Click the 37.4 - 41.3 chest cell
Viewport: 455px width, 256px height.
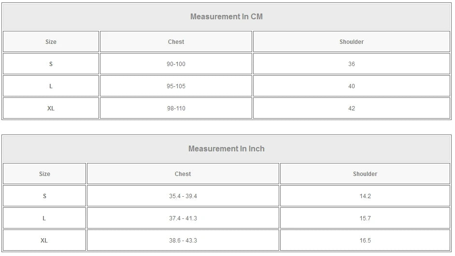pos(183,218)
